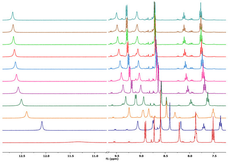Click the 12.5 axis tick label
228x162 pixels.
(22, 156)
